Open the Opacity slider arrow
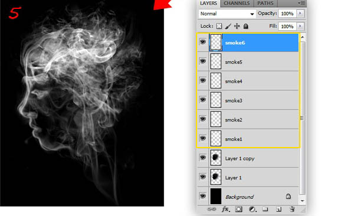337x216 pixels. [x=300, y=14]
